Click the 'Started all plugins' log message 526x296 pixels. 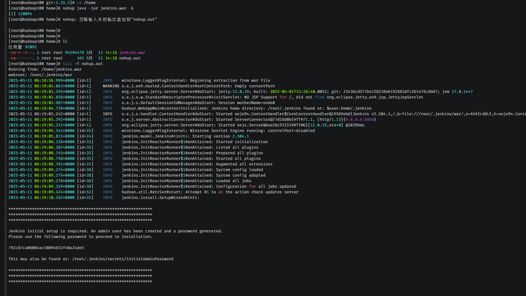238,159
